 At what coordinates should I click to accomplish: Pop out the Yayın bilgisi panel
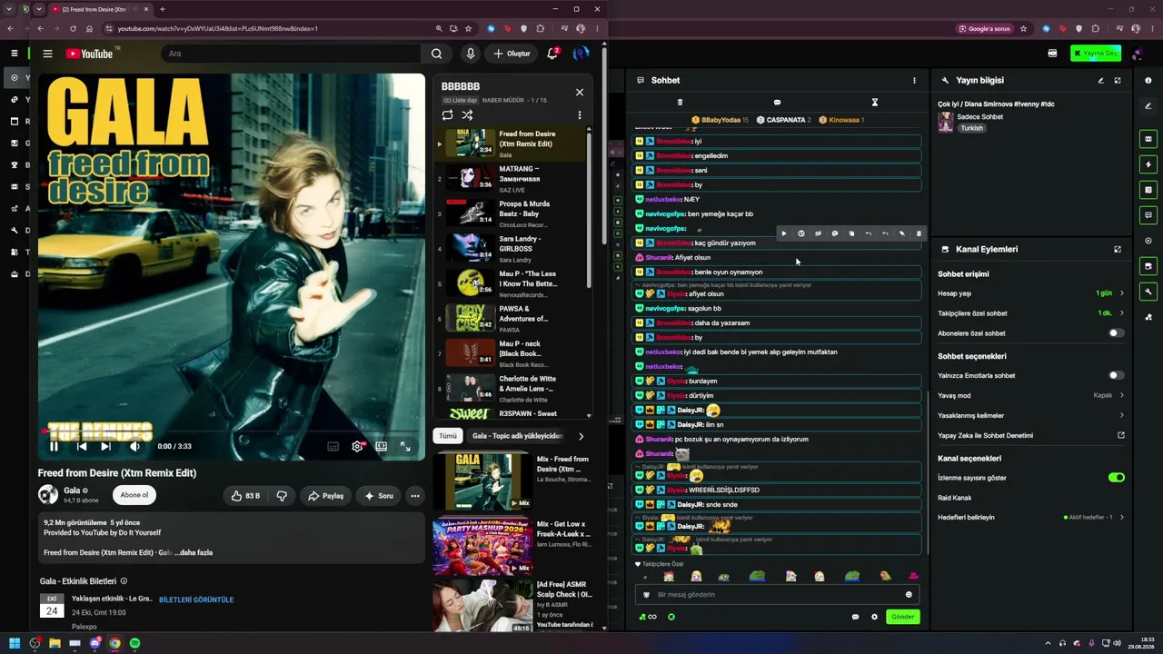(x=1118, y=80)
